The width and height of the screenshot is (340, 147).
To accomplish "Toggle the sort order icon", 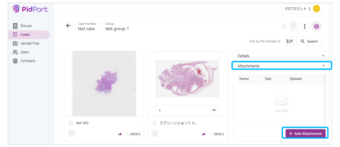I will click(289, 41).
